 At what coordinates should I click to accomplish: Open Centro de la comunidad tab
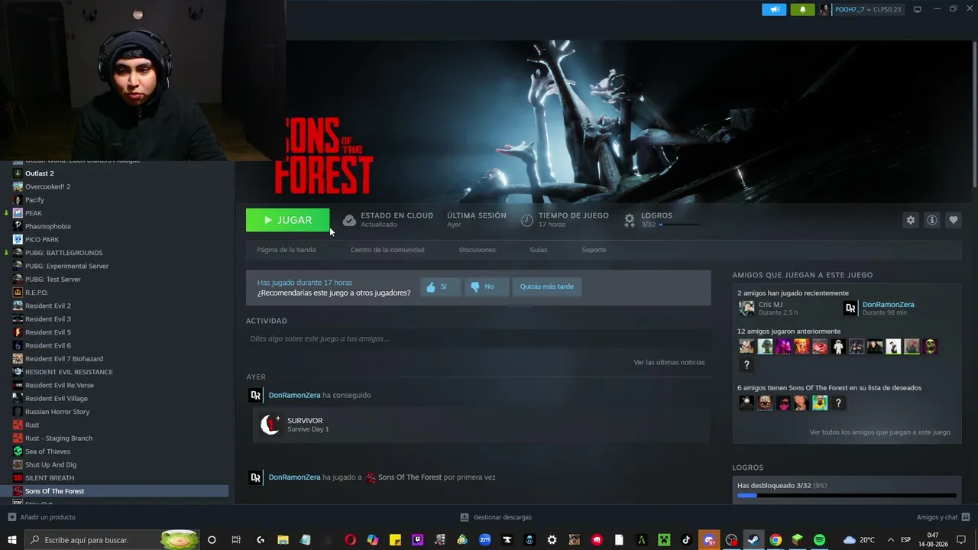[x=387, y=250]
